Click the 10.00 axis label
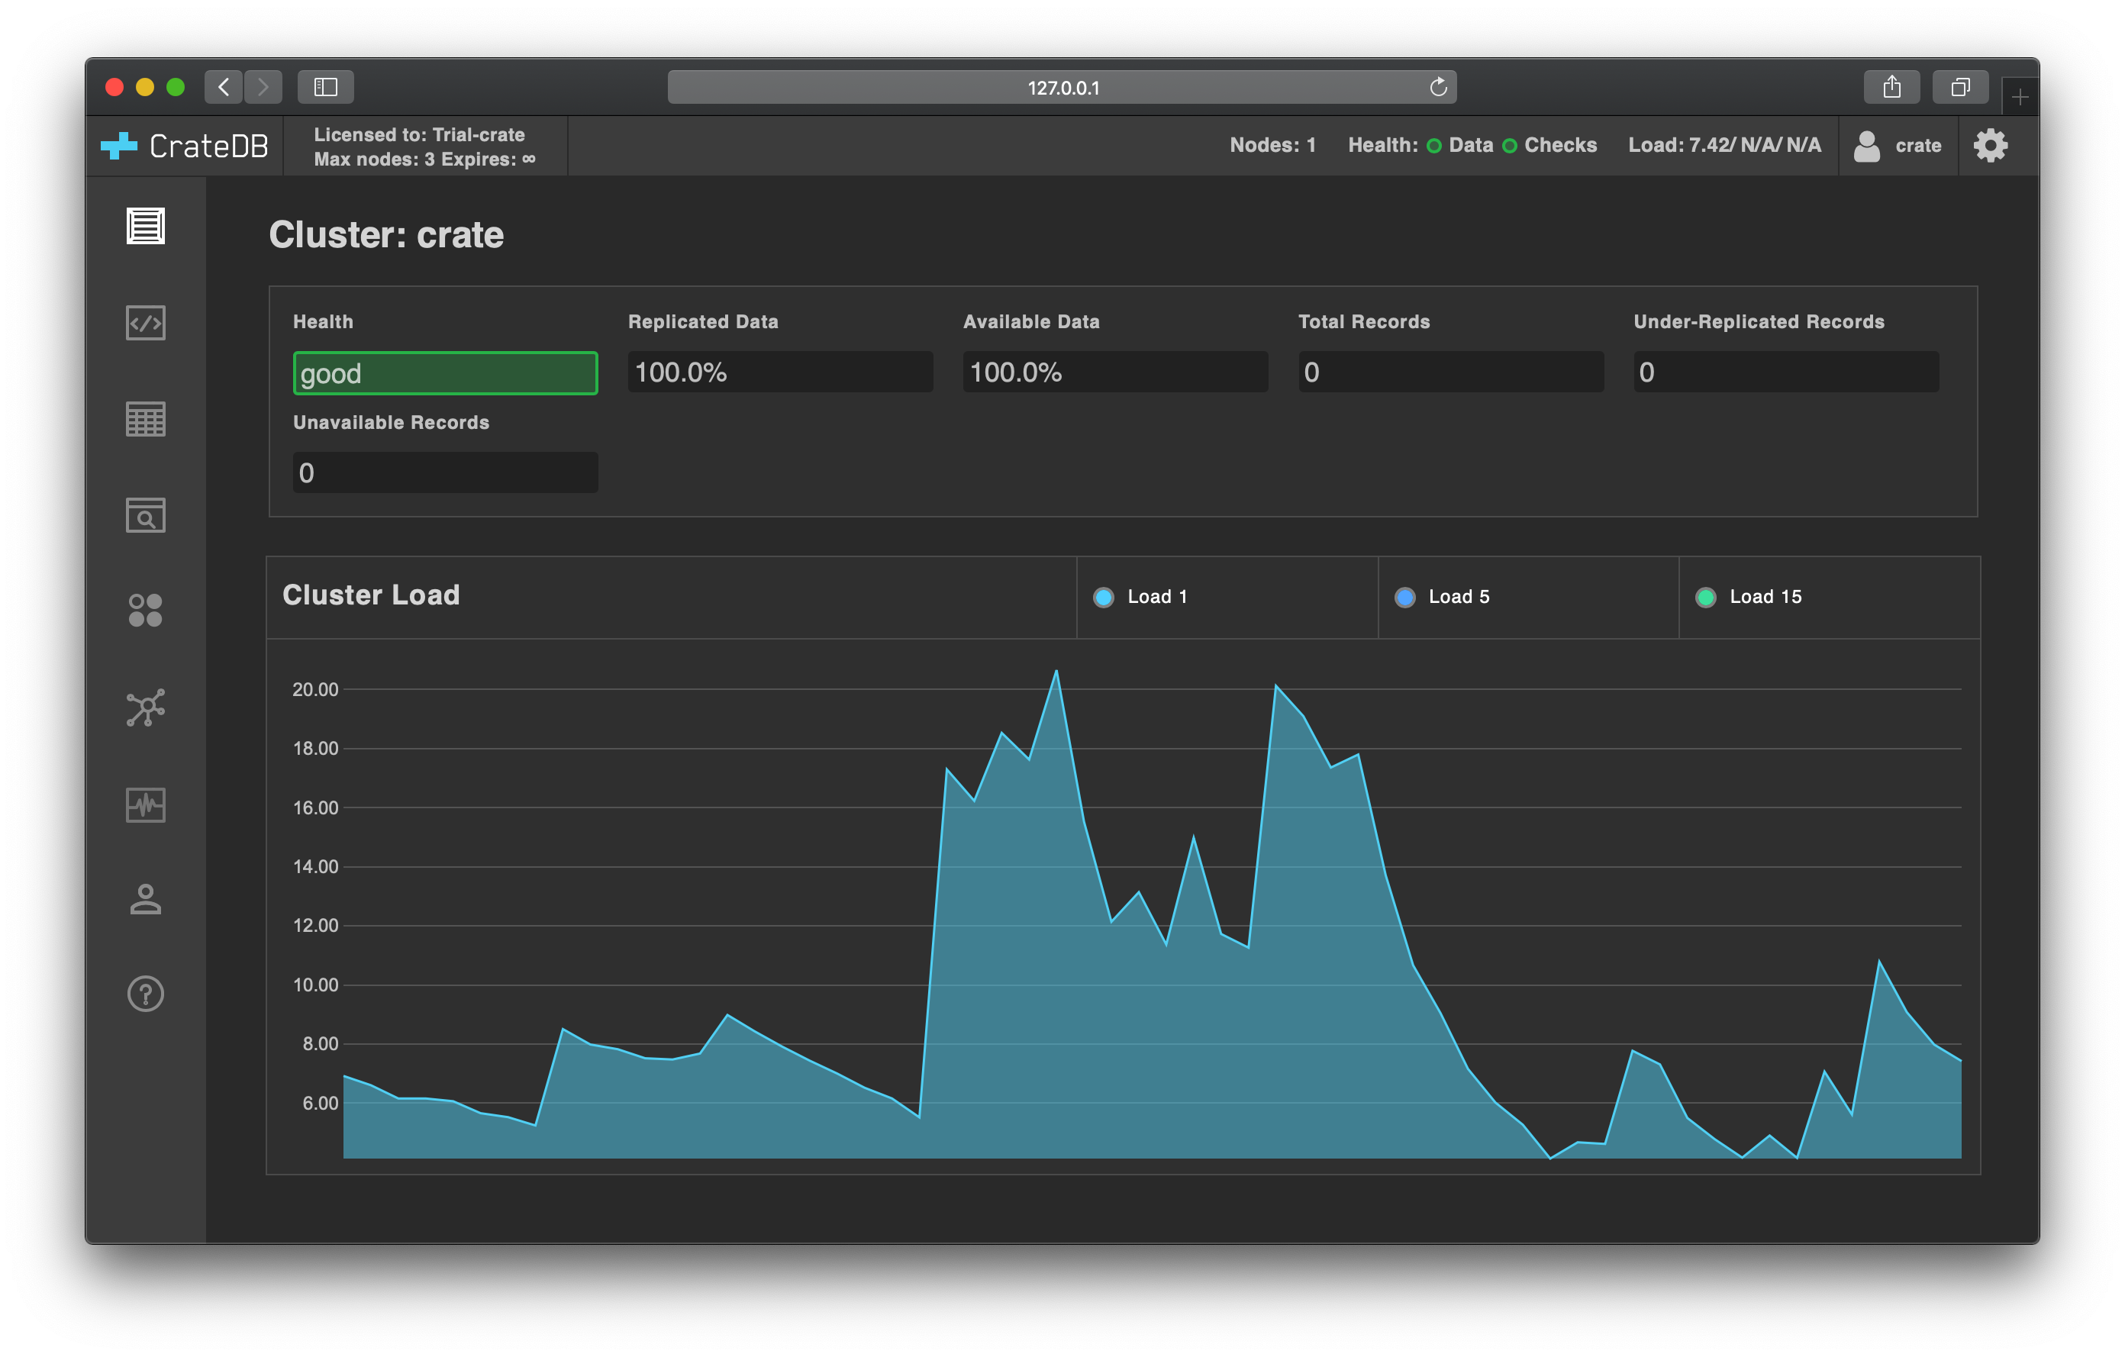 coord(315,985)
